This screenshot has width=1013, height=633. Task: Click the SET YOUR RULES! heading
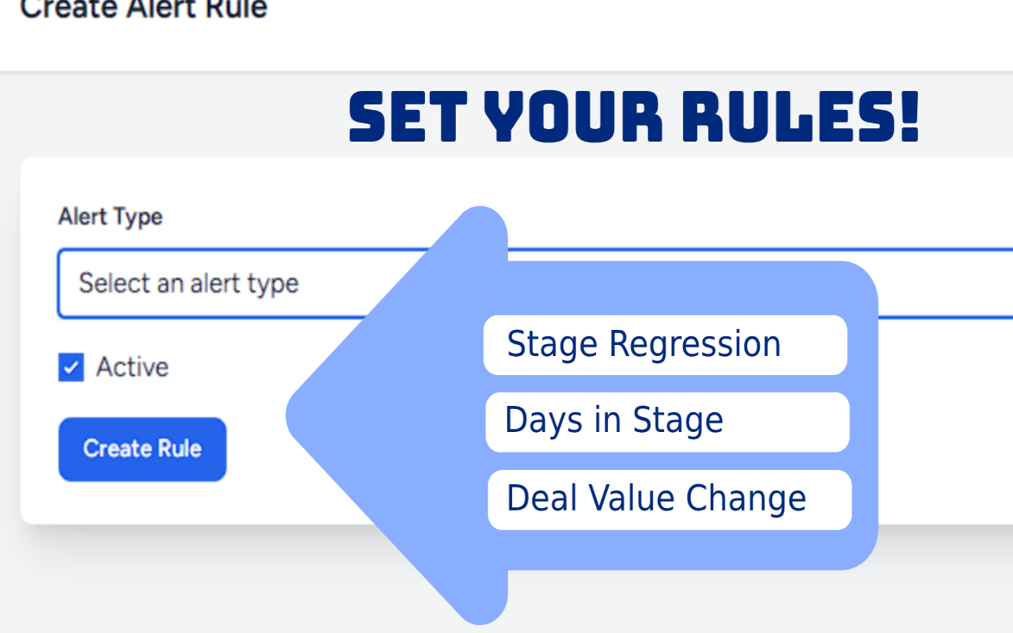[634, 117]
